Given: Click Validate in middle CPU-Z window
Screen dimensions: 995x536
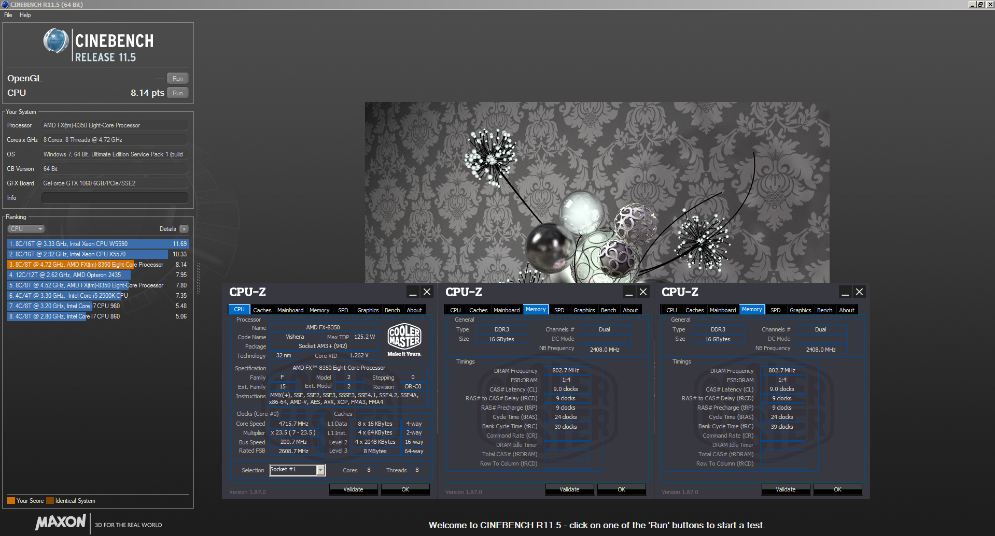Looking at the screenshot, I should [570, 489].
